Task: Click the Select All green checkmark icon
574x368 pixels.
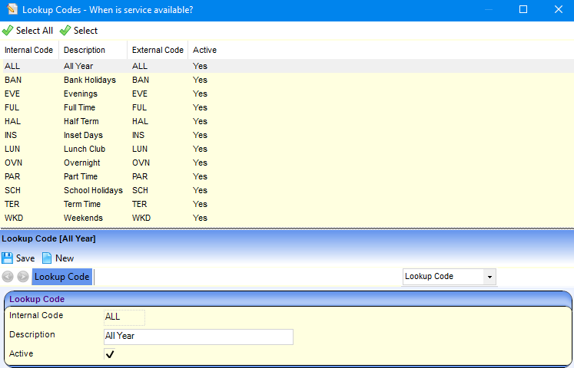Action: (x=8, y=31)
